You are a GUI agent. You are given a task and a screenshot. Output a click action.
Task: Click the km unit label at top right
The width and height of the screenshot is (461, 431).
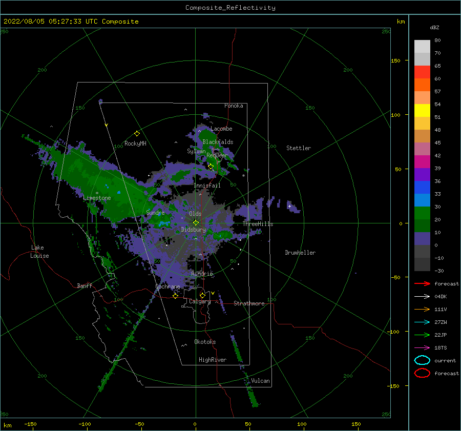(401, 22)
